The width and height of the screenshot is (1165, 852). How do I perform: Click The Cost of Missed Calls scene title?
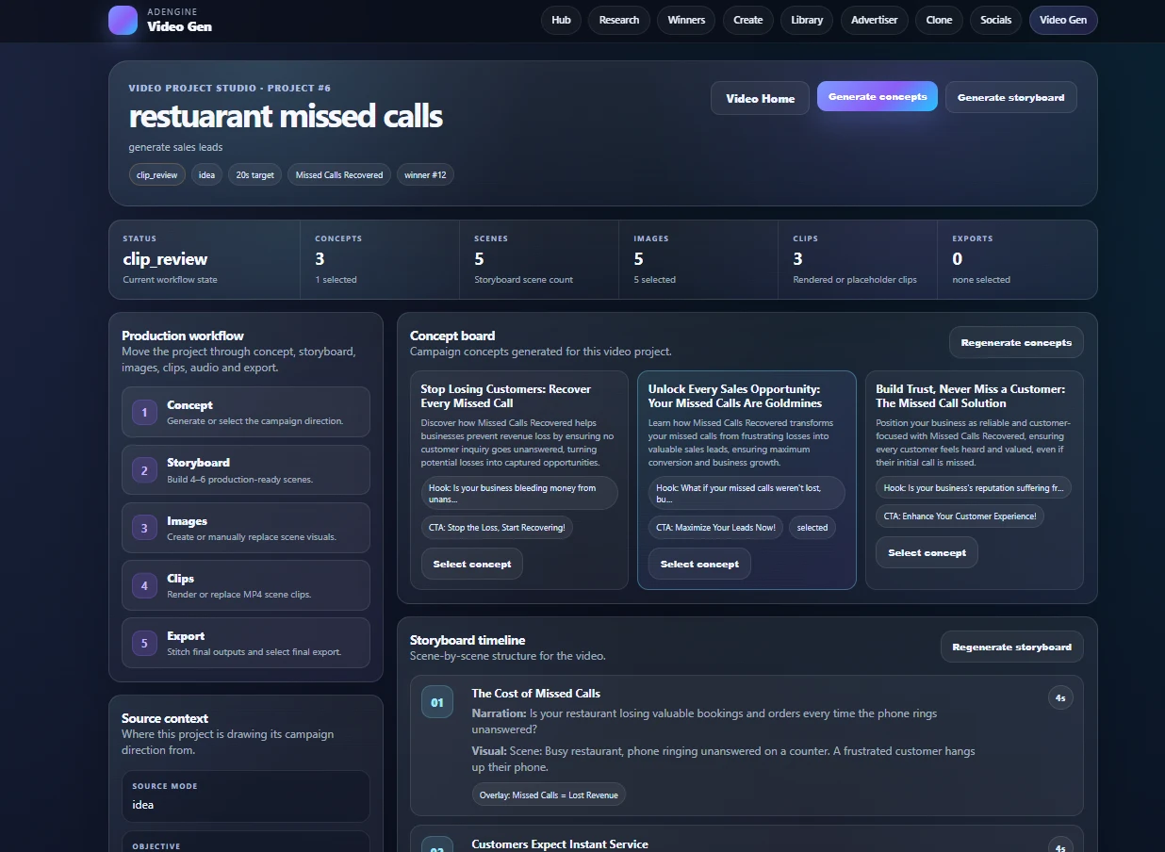click(536, 693)
